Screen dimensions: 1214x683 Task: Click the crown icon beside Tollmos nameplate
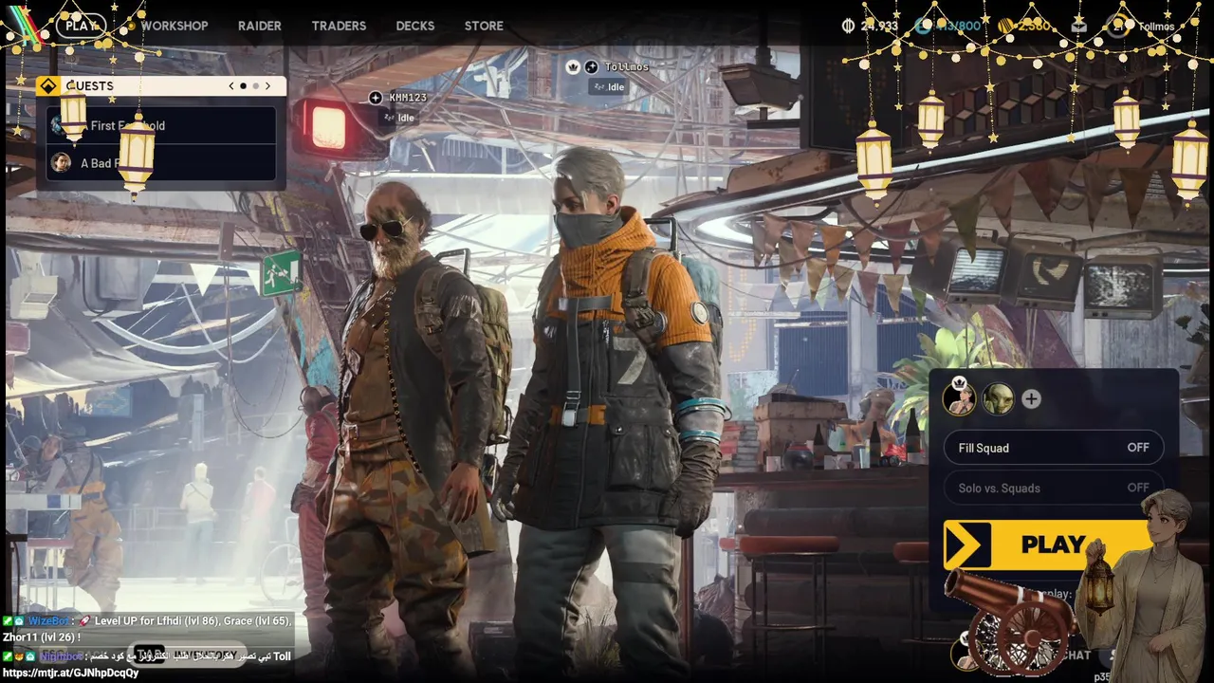point(573,66)
